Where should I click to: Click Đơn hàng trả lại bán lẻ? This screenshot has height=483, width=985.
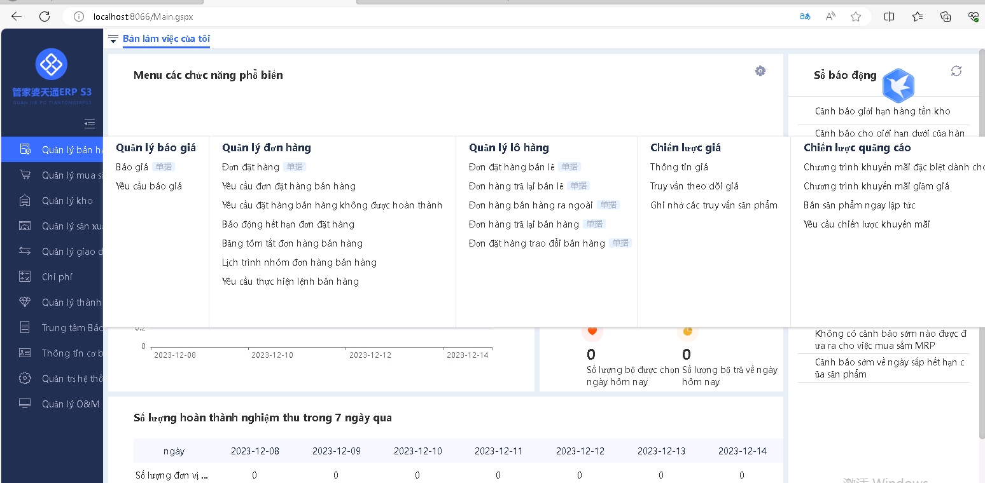tap(516, 186)
